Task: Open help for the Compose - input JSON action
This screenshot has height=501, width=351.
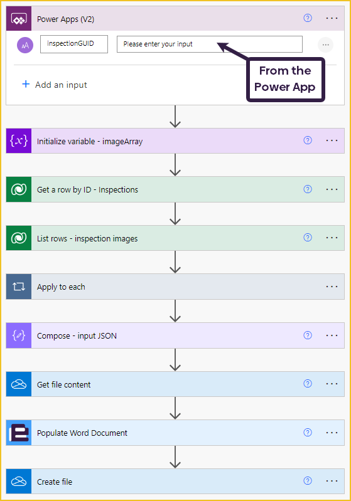Action: coord(308,335)
